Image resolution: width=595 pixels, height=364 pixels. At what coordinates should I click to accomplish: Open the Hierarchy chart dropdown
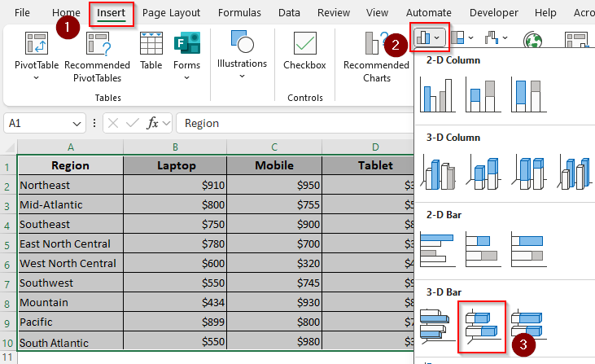click(x=462, y=37)
